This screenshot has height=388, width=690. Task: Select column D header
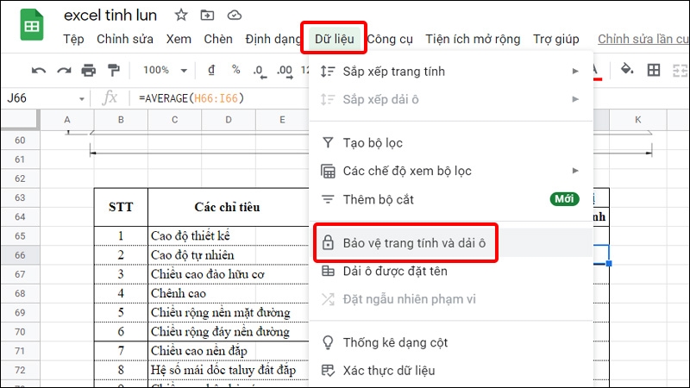point(229,120)
